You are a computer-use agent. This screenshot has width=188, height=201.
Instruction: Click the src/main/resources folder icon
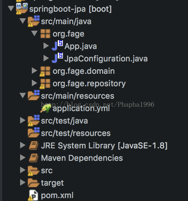[34, 95]
